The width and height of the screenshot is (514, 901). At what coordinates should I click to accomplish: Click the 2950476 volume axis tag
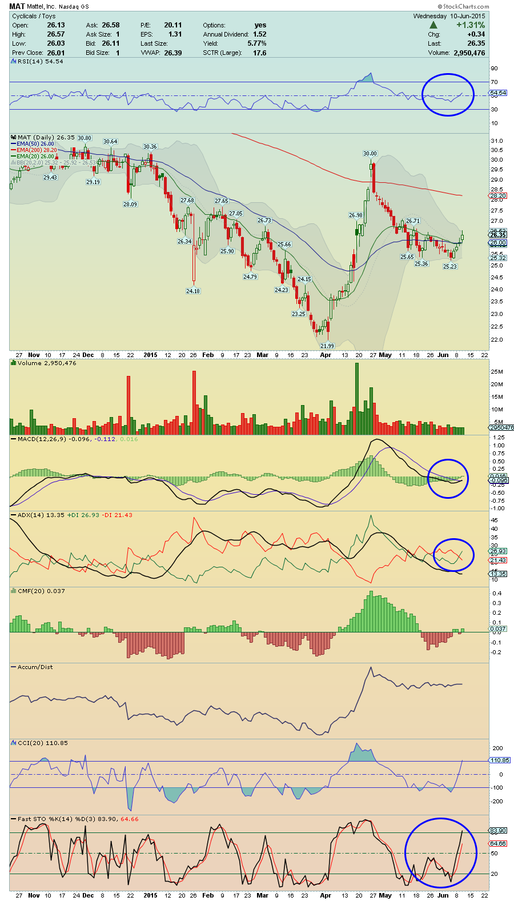click(501, 427)
